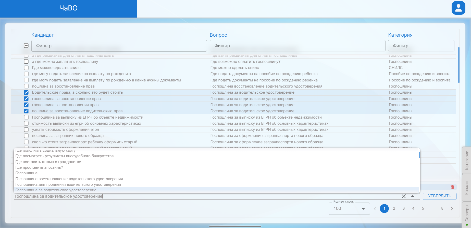471x228 pixels.
Task: Click the Кандидат filter field
Action: pos(119,46)
